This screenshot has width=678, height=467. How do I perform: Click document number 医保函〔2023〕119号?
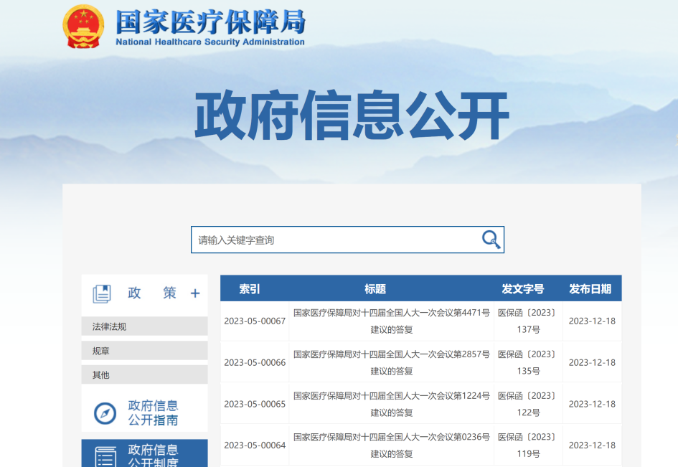pos(528,445)
